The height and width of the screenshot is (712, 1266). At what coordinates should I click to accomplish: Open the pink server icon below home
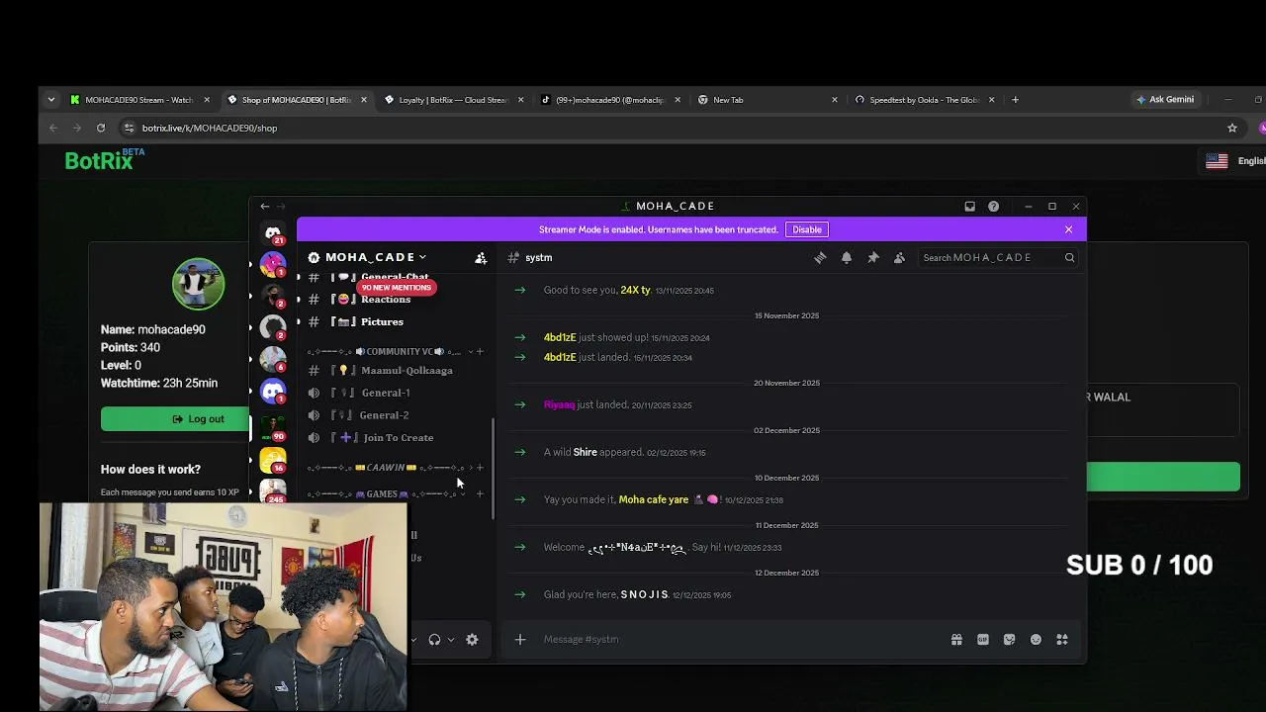point(273,264)
